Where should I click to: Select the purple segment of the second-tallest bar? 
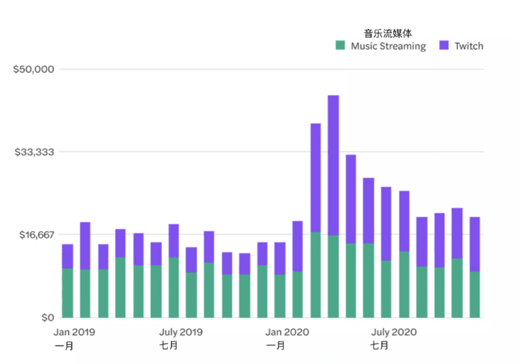pos(315,177)
